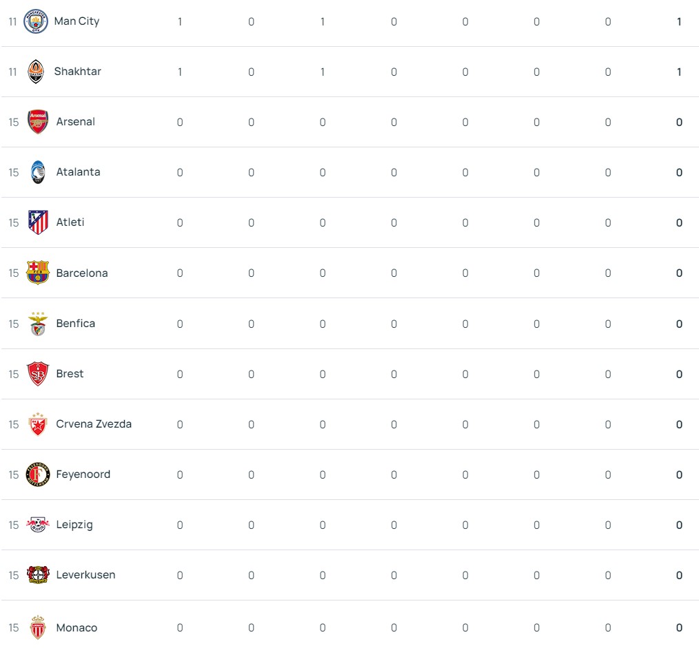
Task: Click the Man City club crest
Action: click(35, 21)
